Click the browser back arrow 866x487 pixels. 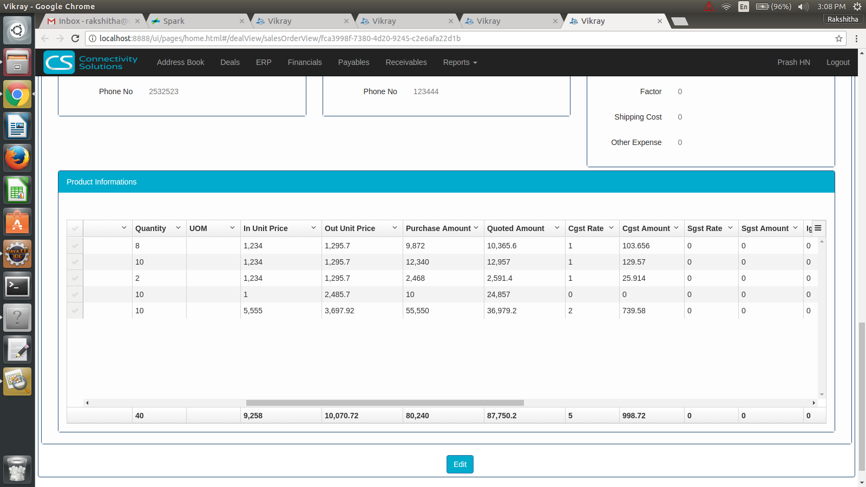click(45, 38)
